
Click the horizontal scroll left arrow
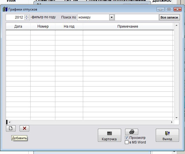10,122
